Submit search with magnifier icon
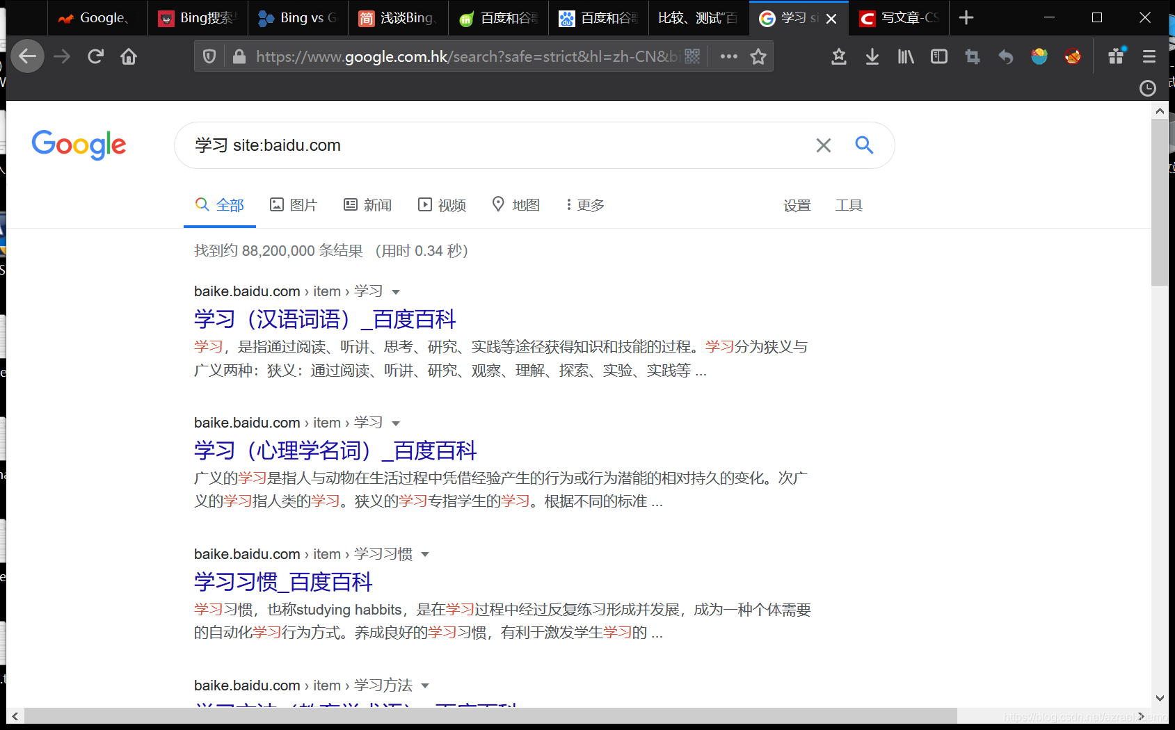 (x=864, y=145)
